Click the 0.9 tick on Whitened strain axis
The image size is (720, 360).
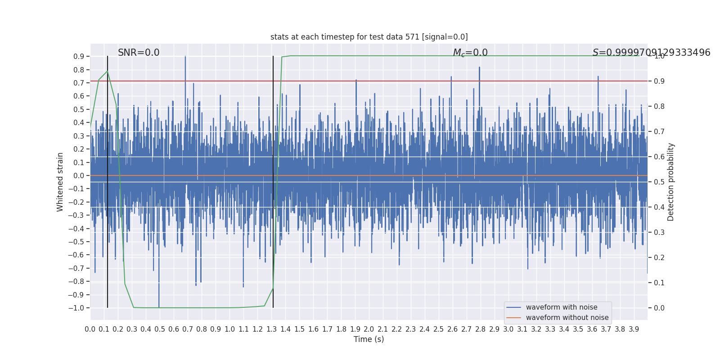[79, 57]
